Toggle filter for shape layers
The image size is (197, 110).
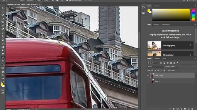pos(171,63)
